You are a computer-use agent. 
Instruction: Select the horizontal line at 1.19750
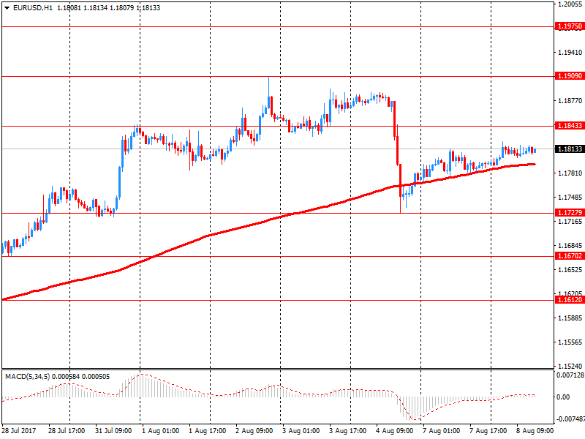pos(278,27)
